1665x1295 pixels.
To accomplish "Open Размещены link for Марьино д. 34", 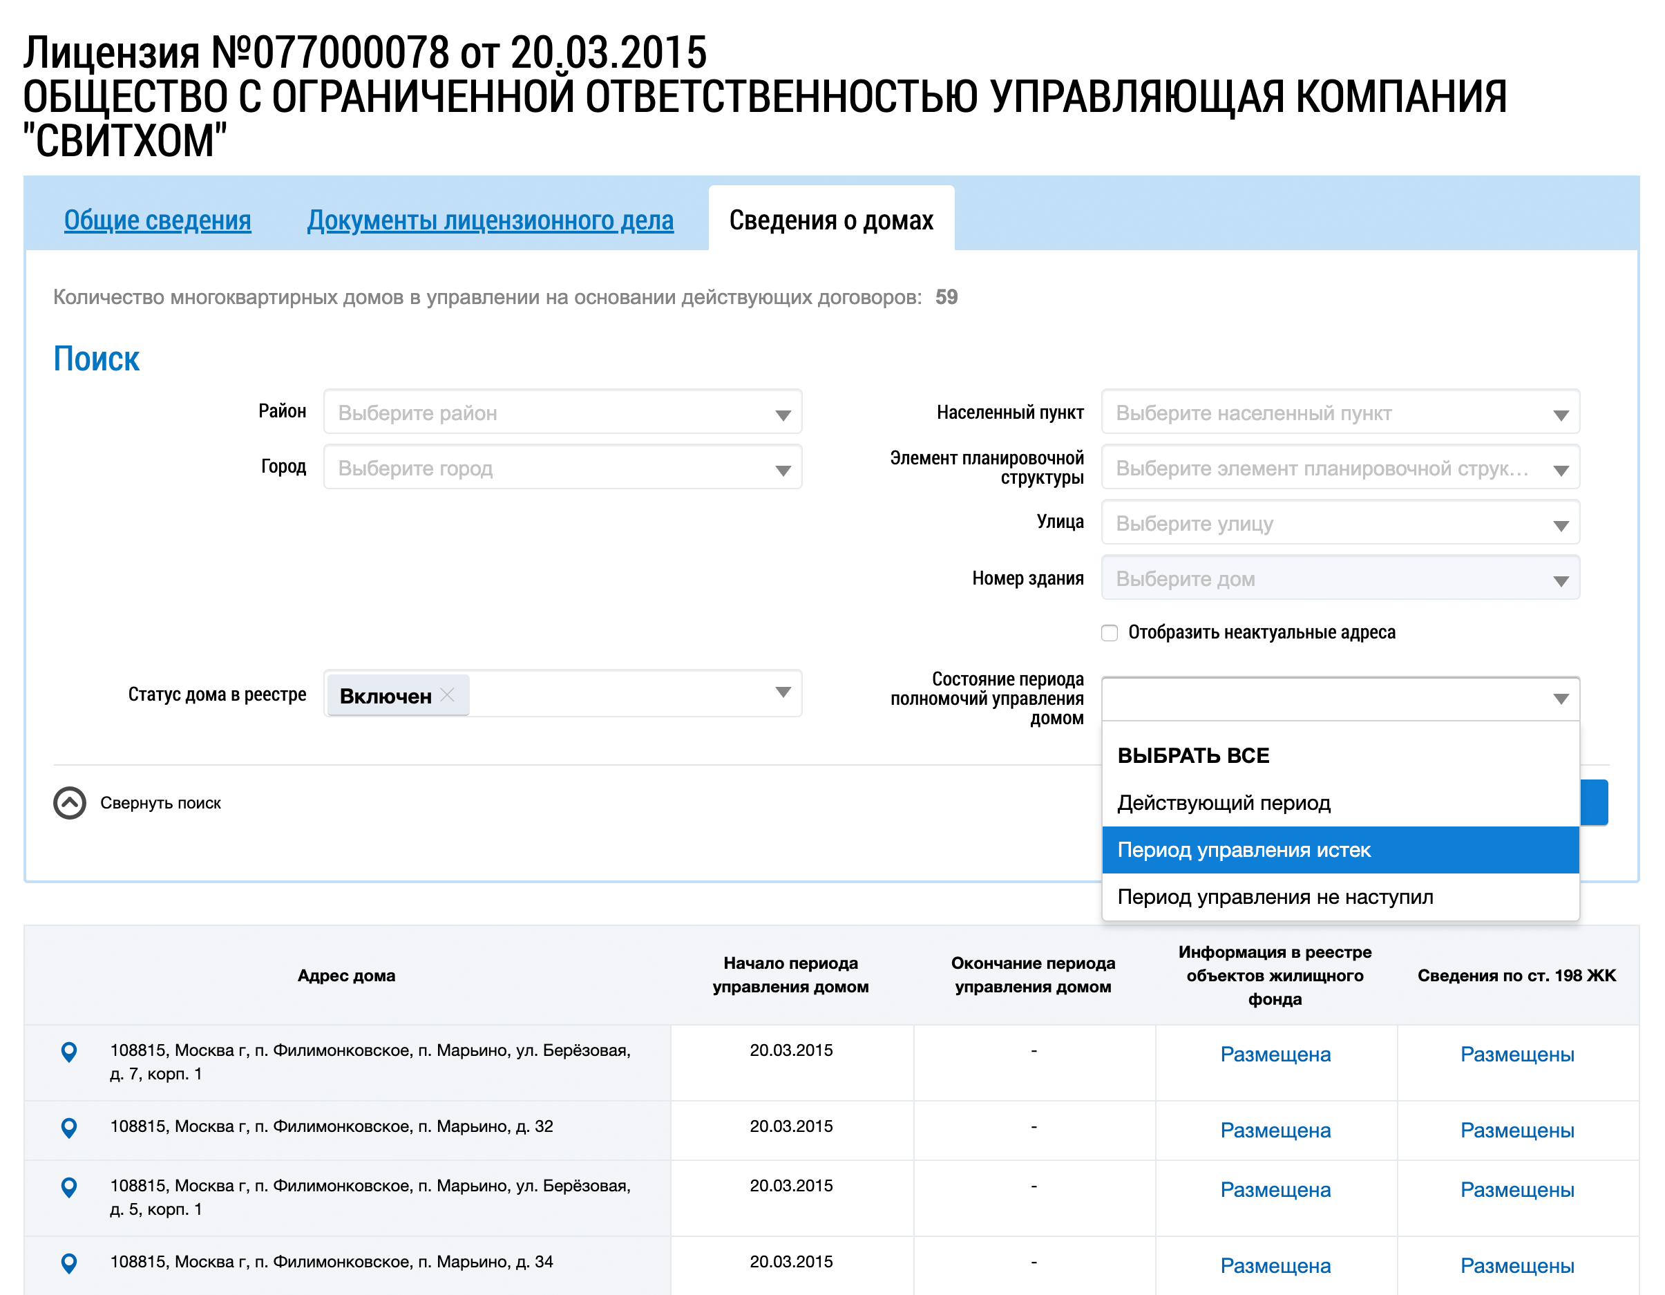I will [1517, 1266].
